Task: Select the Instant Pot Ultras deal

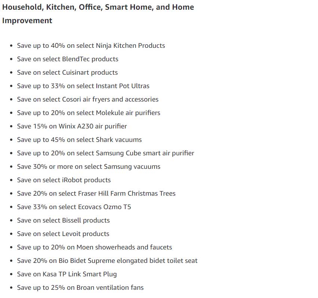Action: [x=83, y=86]
